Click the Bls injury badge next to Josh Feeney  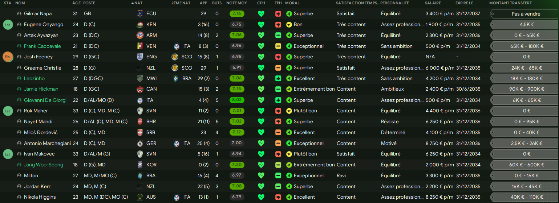(x=8, y=57)
